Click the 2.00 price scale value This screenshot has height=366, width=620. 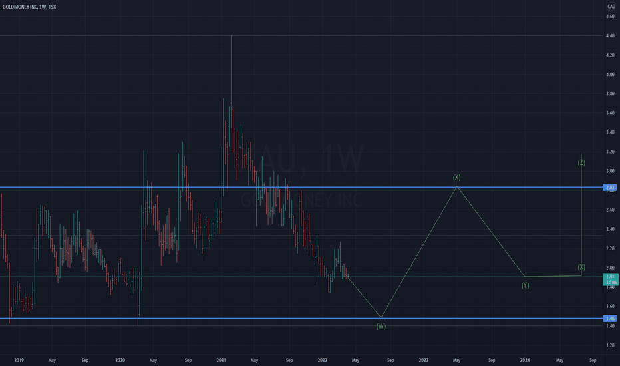tap(610, 268)
